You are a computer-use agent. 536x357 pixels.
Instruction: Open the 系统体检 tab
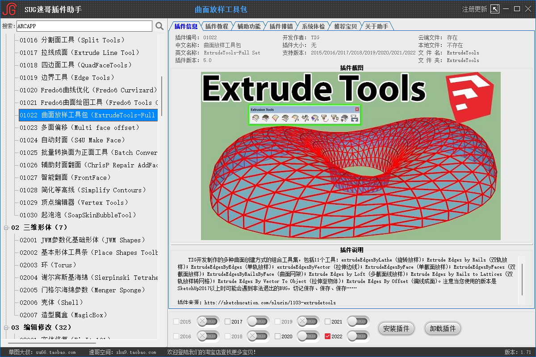pyautogui.click(x=313, y=26)
